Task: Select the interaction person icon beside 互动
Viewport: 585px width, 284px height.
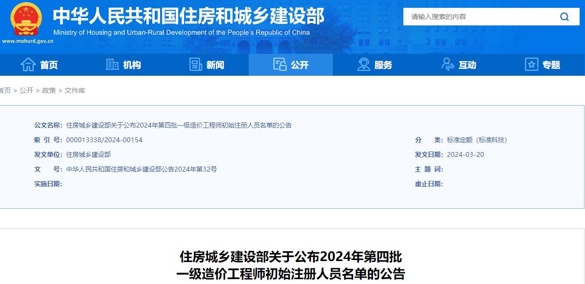Action: [x=447, y=64]
